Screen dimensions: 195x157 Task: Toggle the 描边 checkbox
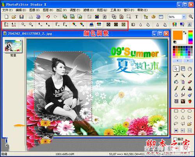point(175,139)
